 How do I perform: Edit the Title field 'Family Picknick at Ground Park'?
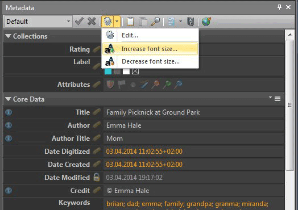(x=194, y=112)
